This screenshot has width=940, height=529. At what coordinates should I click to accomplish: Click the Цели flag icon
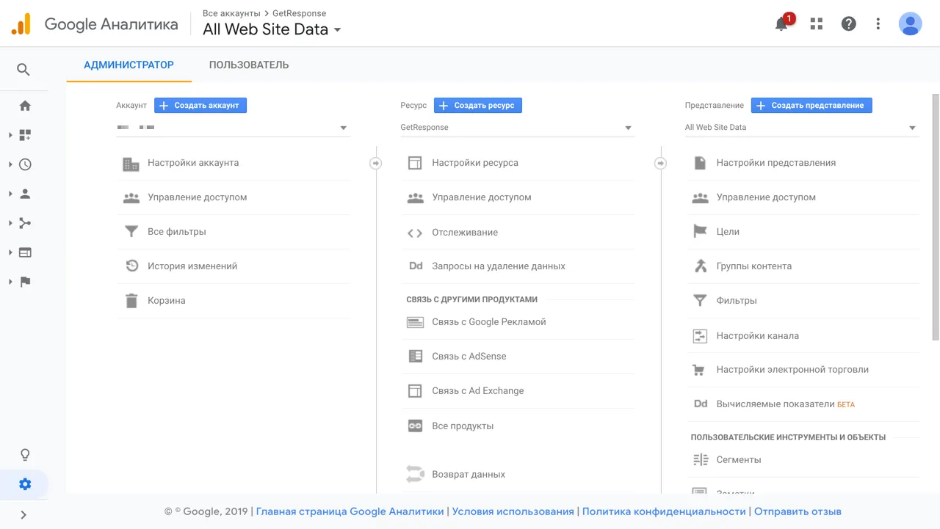point(700,232)
